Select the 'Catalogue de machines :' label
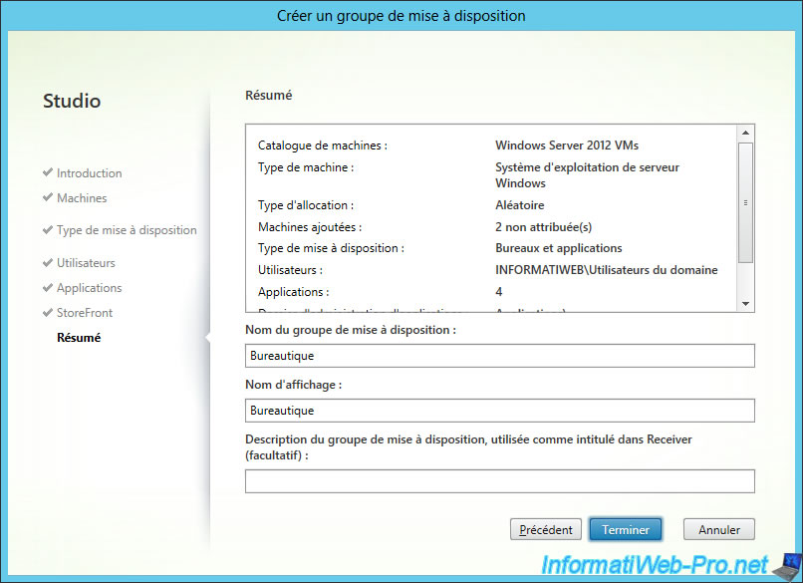The width and height of the screenshot is (803, 583). (323, 146)
